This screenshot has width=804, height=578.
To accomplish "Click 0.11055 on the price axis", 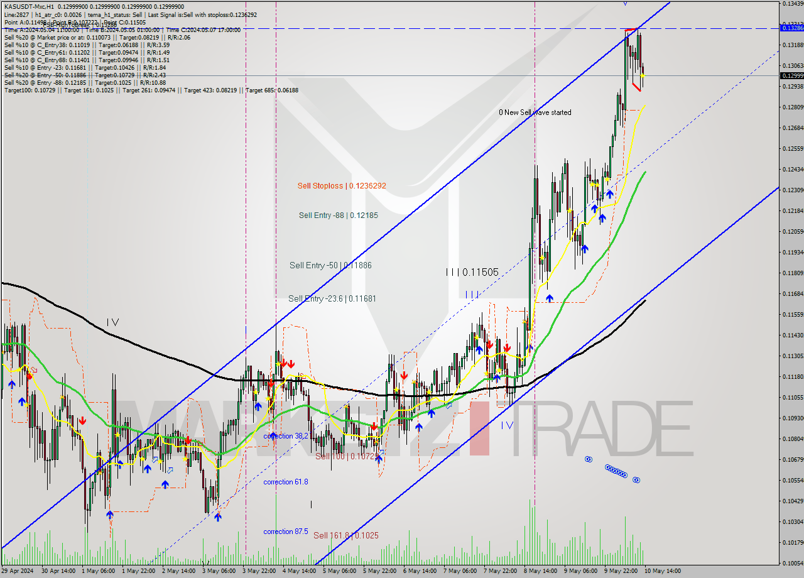I will [x=793, y=397].
